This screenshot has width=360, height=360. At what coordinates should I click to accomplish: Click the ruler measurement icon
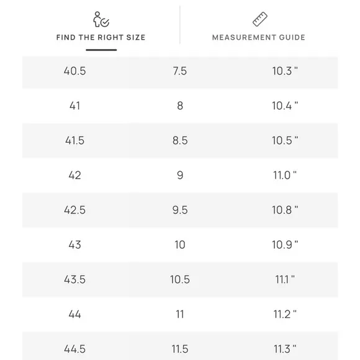(260, 19)
